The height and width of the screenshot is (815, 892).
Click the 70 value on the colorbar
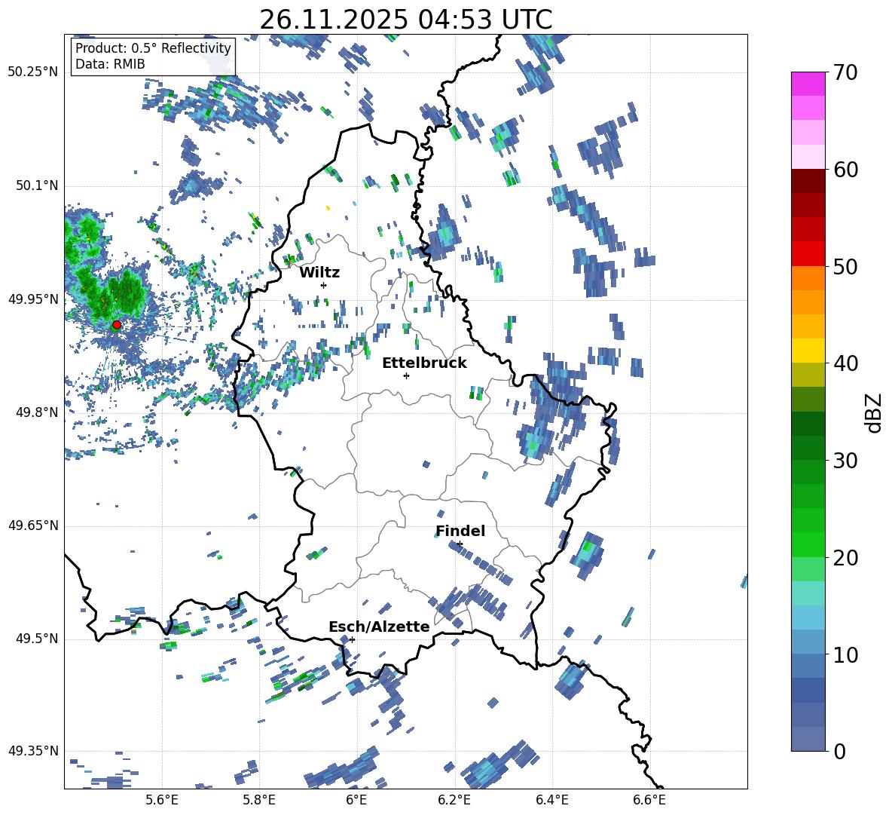tap(845, 73)
